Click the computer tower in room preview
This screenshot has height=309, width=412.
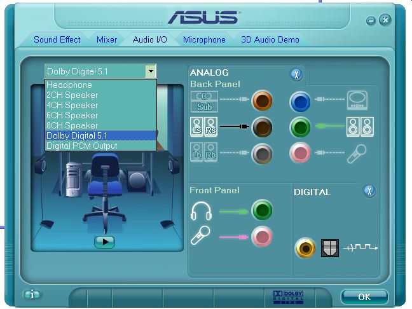point(73,179)
